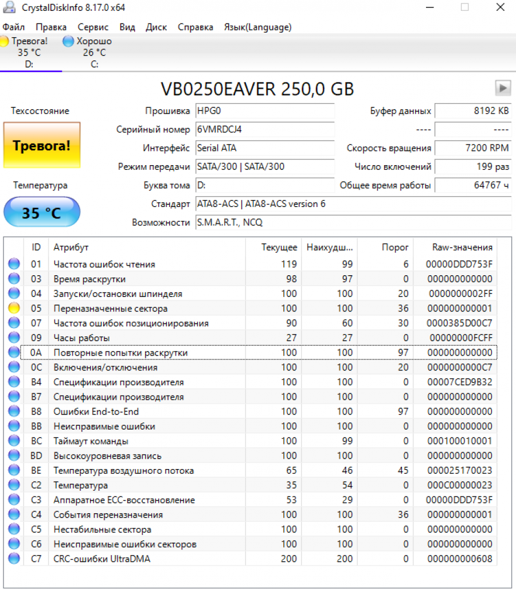
Task: Click the serial number field 6VMRDCJ4
Action: (x=264, y=130)
